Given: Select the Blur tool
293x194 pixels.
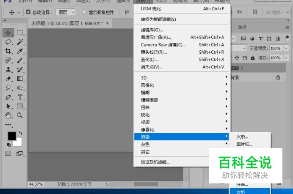Looking at the screenshot, I should (x=8, y=88).
